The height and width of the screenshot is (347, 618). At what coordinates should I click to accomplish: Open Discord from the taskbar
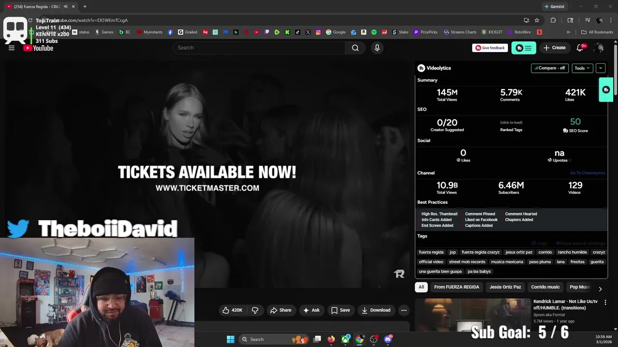point(388,339)
